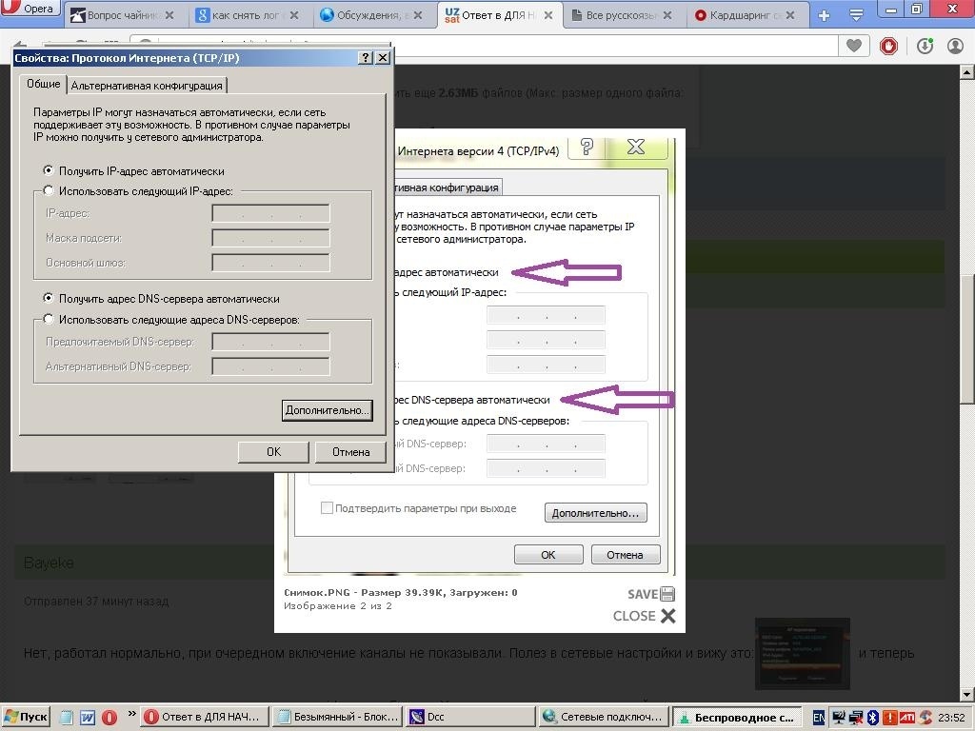Click the heart bookmark icon in address bar
Viewport: 975px width, 731px height.
click(x=854, y=46)
